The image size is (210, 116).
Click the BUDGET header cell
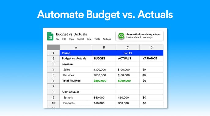[x=104, y=59]
